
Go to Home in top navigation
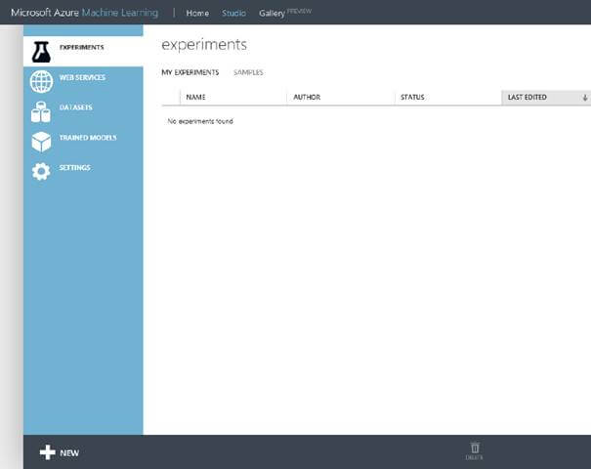tap(197, 13)
